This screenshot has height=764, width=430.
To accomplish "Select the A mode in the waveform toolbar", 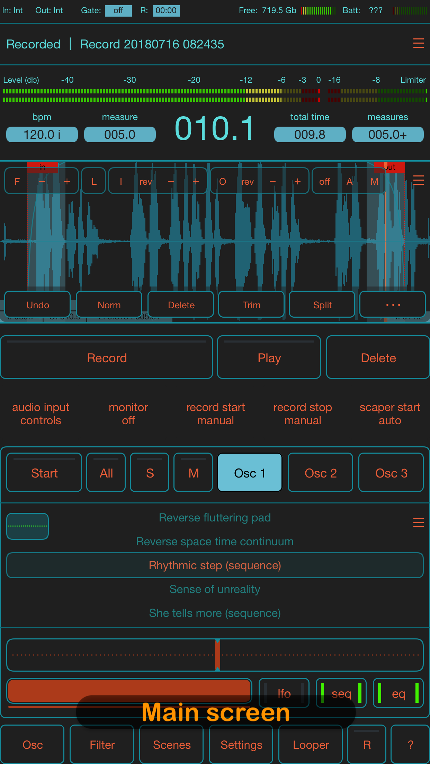I will tap(349, 181).
